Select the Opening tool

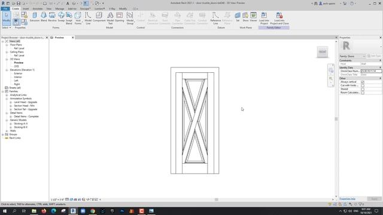coord(120,17)
